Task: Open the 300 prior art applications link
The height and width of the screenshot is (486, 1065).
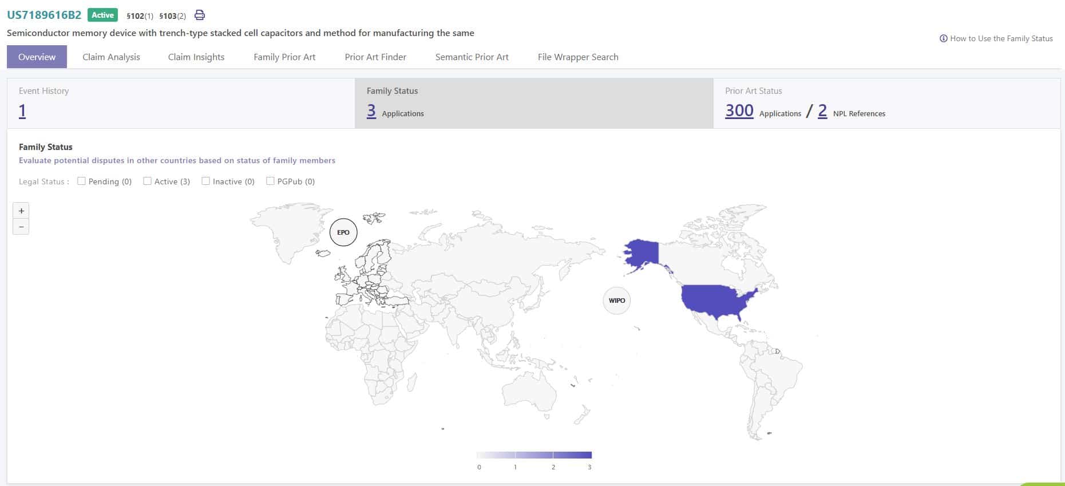Action: pos(739,110)
